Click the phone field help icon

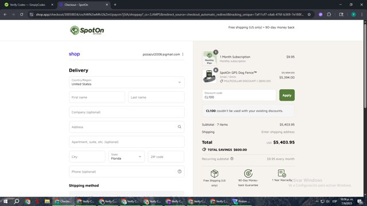(179, 172)
